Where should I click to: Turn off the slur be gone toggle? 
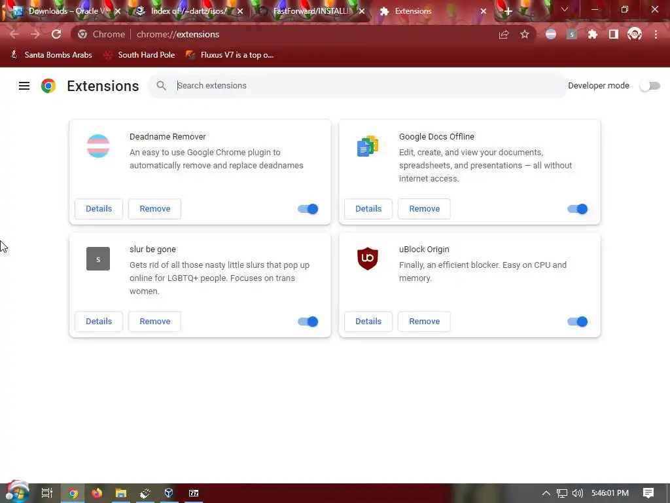pos(308,321)
